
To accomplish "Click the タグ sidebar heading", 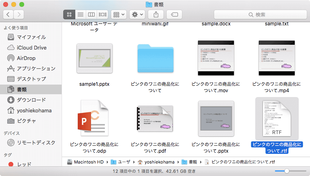I will pyautogui.click(x=8, y=155).
